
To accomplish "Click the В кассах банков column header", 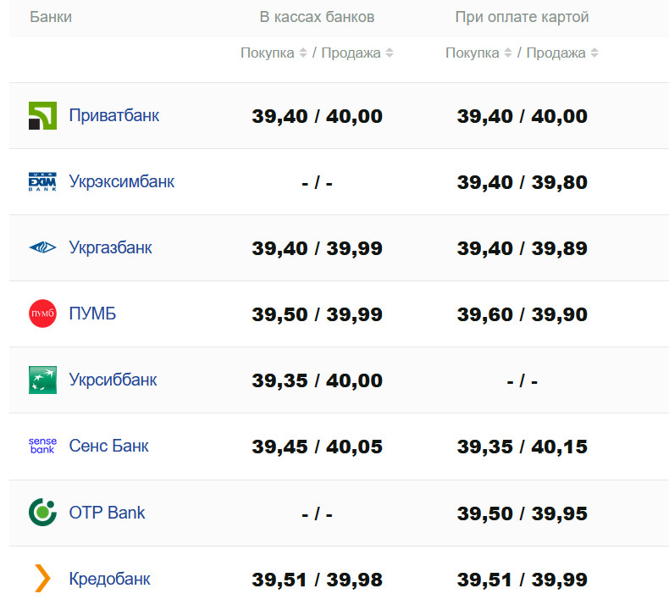I will 317,17.
